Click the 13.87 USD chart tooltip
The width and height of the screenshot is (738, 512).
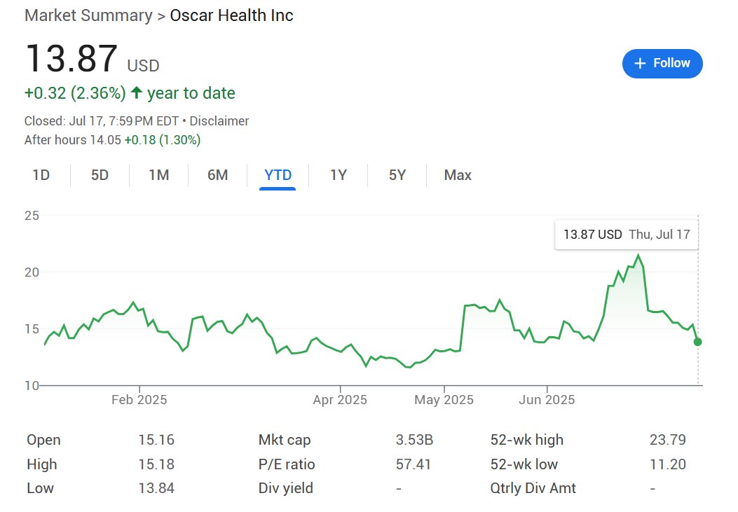(x=627, y=234)
